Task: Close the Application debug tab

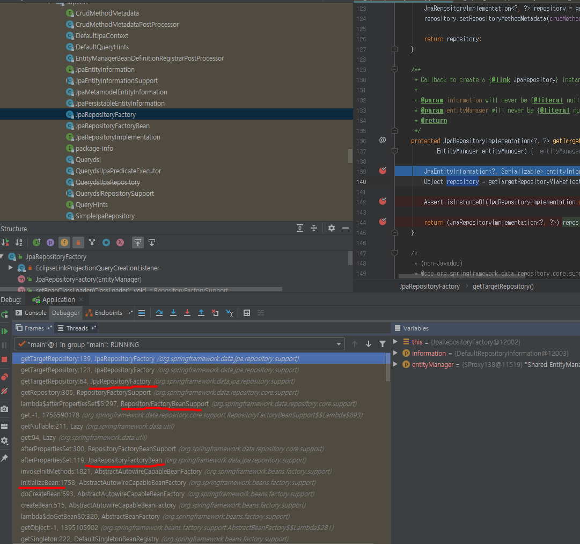Action: (x=81, y=299)
